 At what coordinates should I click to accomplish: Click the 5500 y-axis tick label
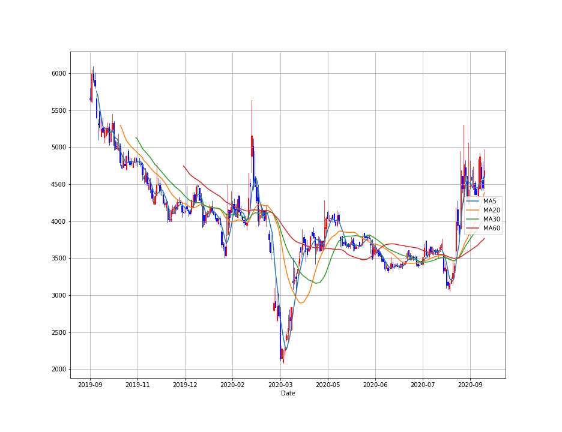point(59,110)
